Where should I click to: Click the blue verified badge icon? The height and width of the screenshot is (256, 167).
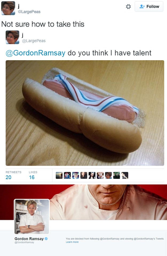(46, 239)
